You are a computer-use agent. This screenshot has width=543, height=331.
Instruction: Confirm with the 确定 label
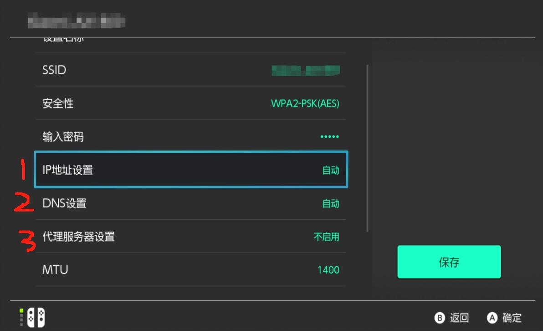(x=512, y=318)
